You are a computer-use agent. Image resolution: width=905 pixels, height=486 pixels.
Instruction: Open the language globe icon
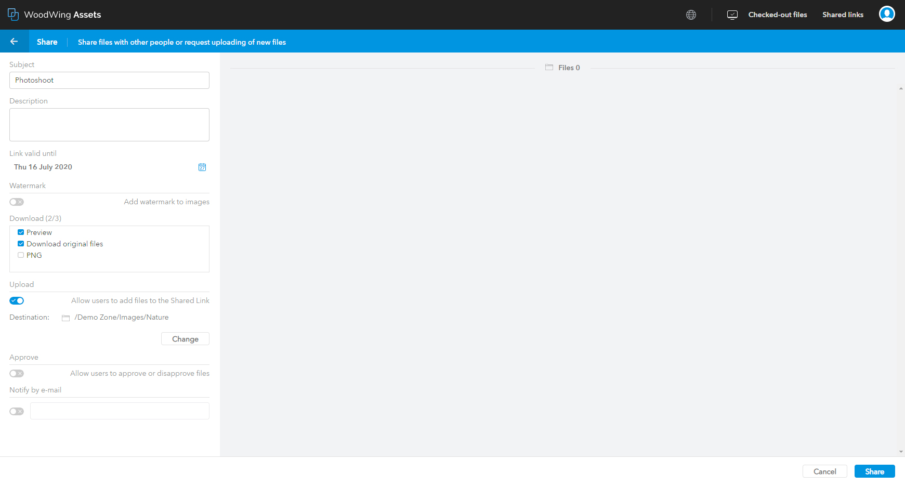691,14
